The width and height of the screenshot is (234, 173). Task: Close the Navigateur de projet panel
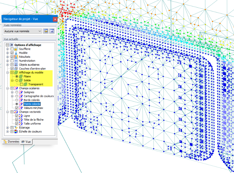(x=55, y=19)
